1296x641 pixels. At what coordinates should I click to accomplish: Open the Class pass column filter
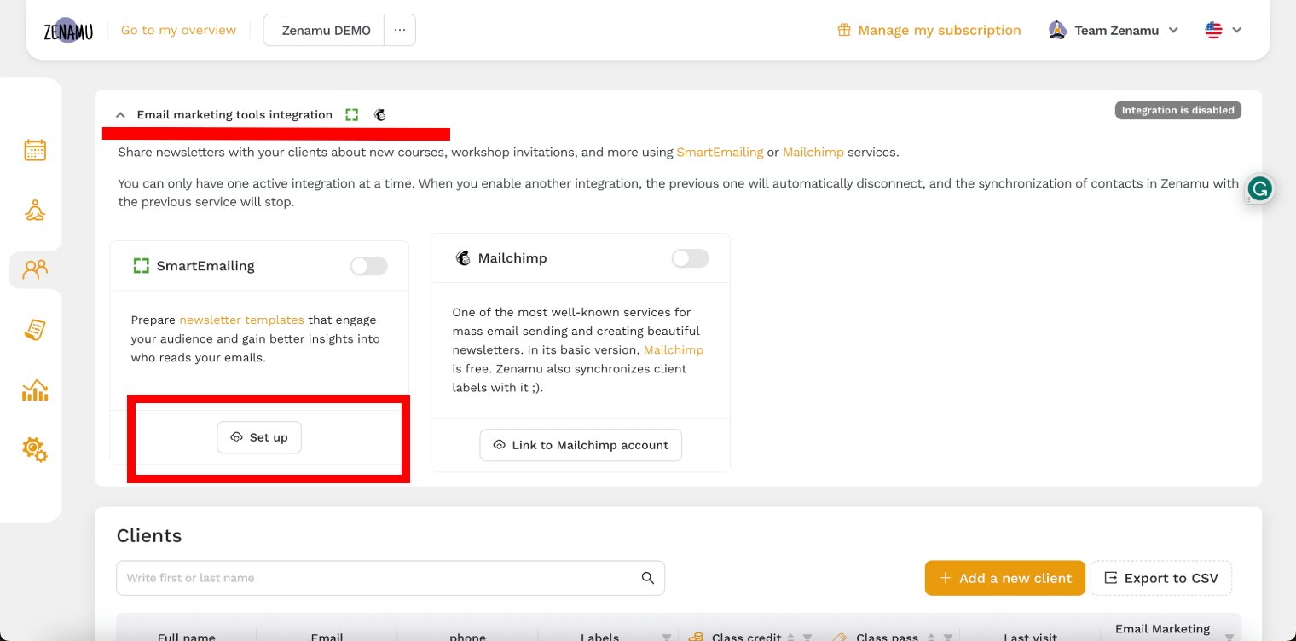(x=947, y=637)
